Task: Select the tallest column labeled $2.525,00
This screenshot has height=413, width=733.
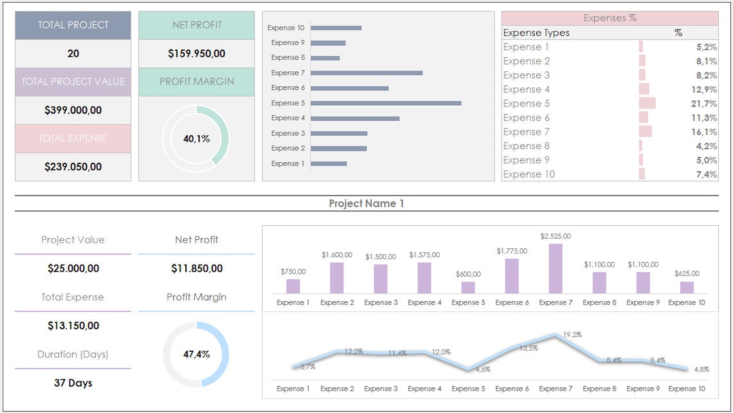Action: tap(555, 268)
